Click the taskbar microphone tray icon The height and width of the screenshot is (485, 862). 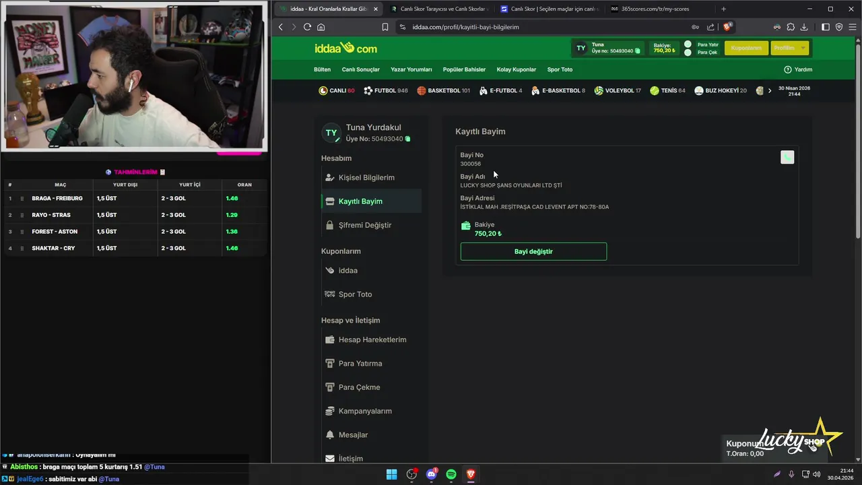[791, 474]
